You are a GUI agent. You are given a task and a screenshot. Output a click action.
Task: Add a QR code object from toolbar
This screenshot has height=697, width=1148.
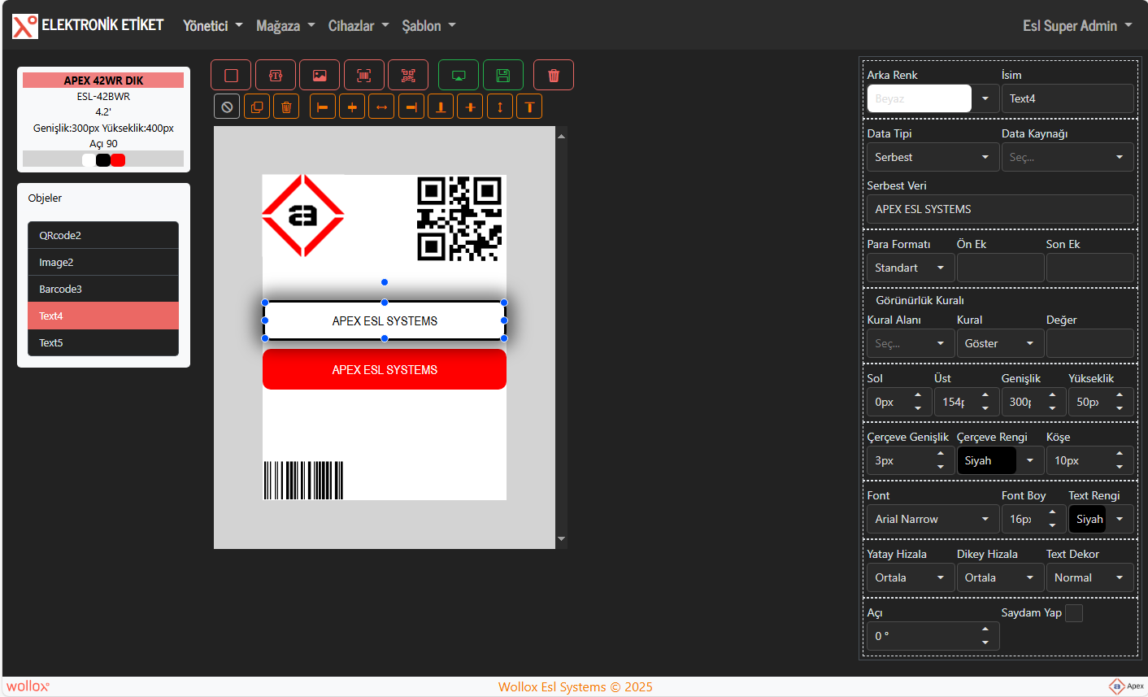408,75
